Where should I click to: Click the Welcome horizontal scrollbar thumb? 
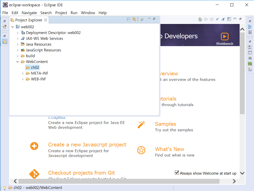coord(119,181)
